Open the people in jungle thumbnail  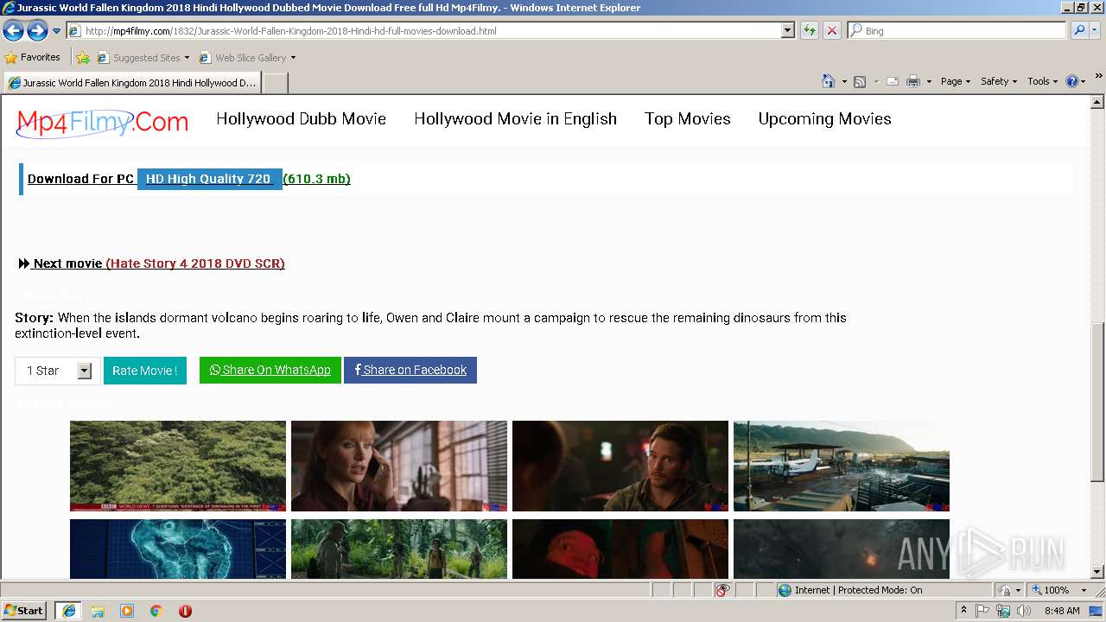[x=399, y=549]
